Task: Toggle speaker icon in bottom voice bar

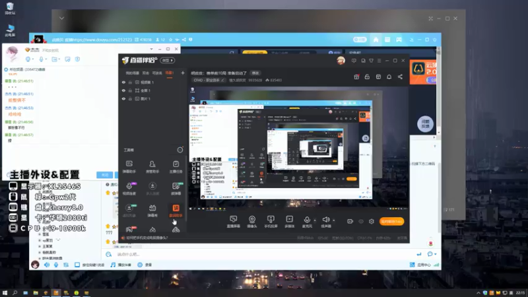Action: click(46, 265)
